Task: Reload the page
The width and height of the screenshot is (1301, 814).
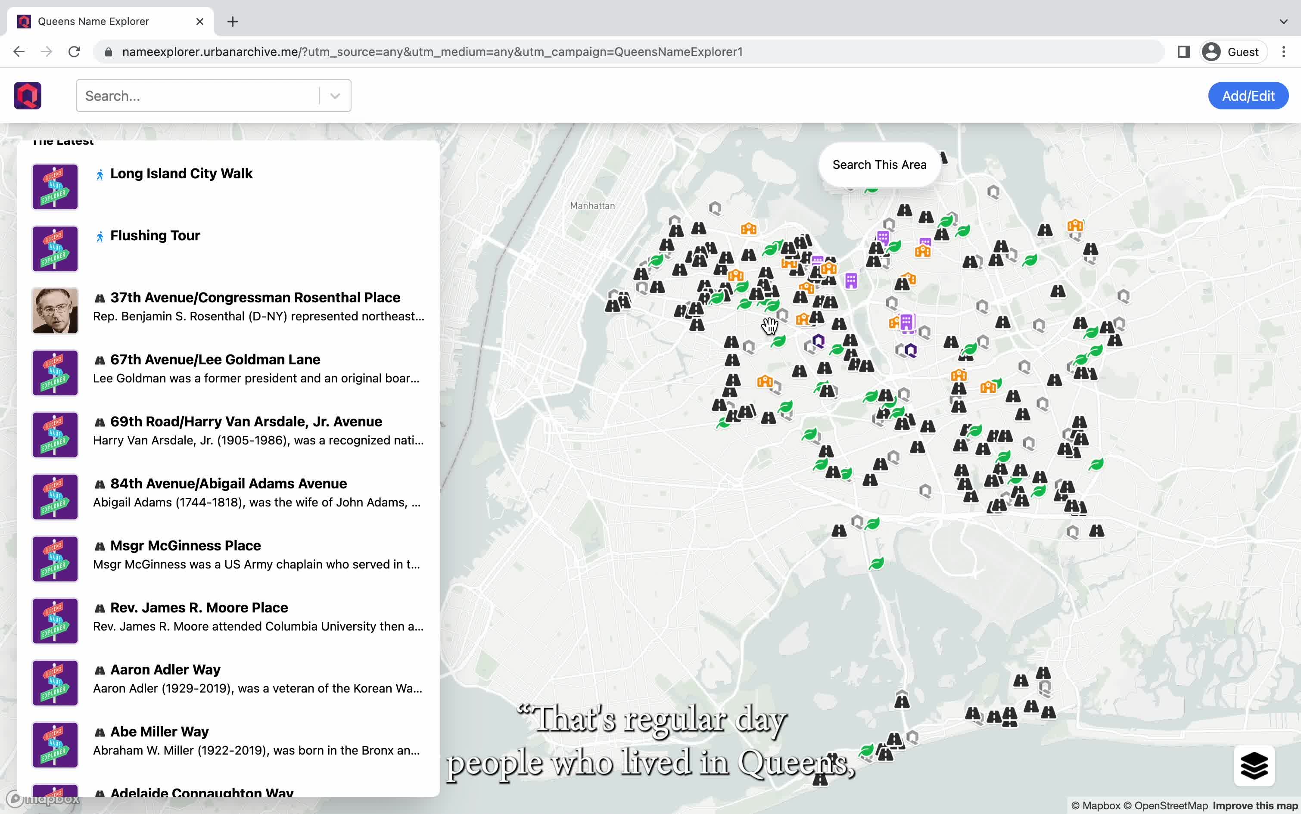Action: click(74, 52)
